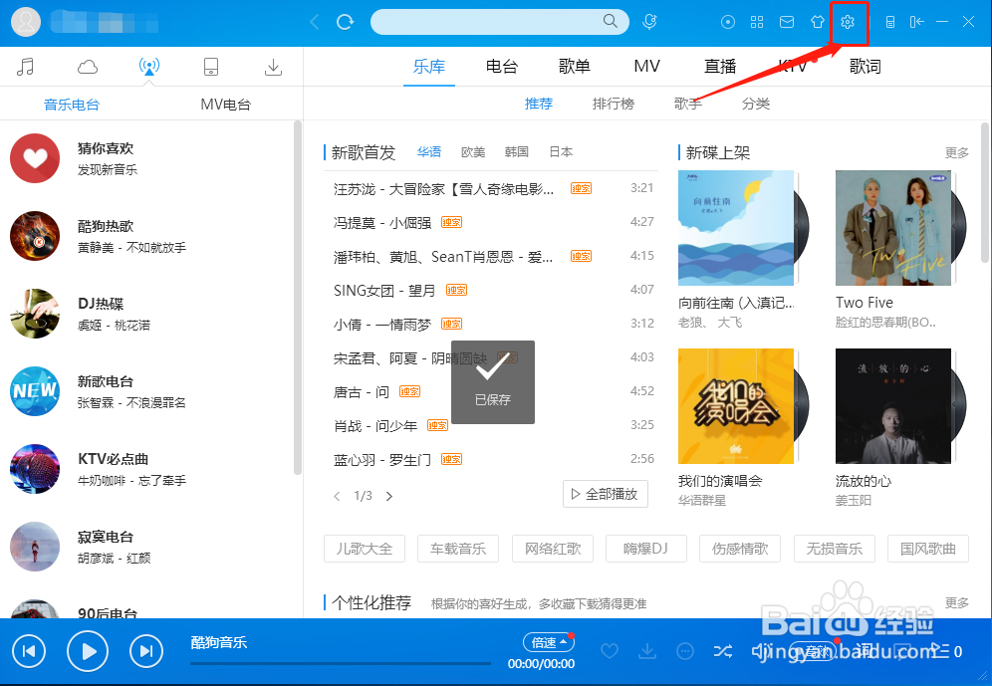The image size is (992, 686).
Task: Click the magnifier search icon
Action: (610, 21)
